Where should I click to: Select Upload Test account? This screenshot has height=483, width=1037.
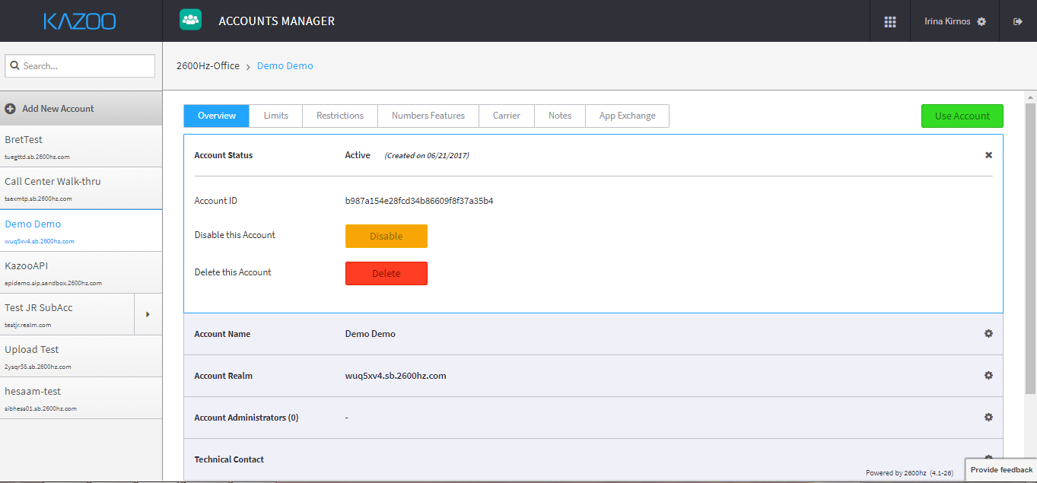coord(81,356)
